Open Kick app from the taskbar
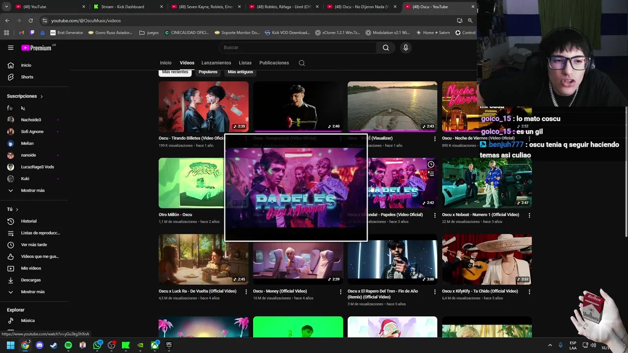 click(126, 345)
